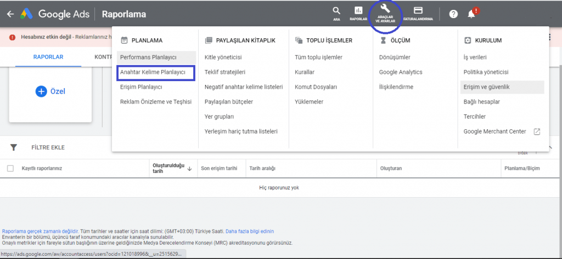Click the blue plus icon for Özel
Viewport: 562px width, 259px height.
coord(41,91)
